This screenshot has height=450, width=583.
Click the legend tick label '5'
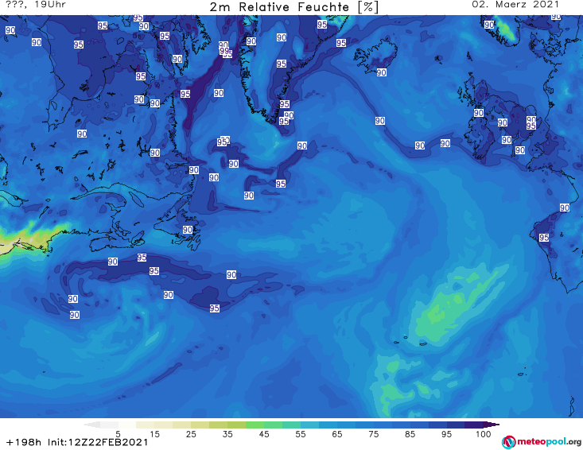(x=118, y=434)
